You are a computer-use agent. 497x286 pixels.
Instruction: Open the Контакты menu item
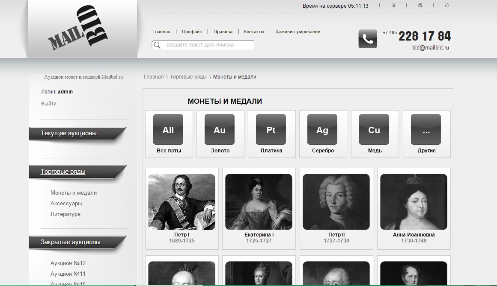tap(254, 32)
